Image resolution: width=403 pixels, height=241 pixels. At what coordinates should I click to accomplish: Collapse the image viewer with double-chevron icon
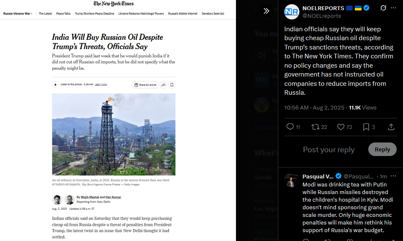coord(266,11)
